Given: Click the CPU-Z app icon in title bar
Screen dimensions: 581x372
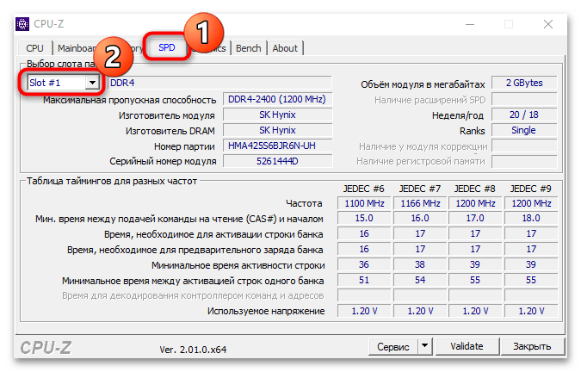Looking at the screenshot, I should pos(22,24).
